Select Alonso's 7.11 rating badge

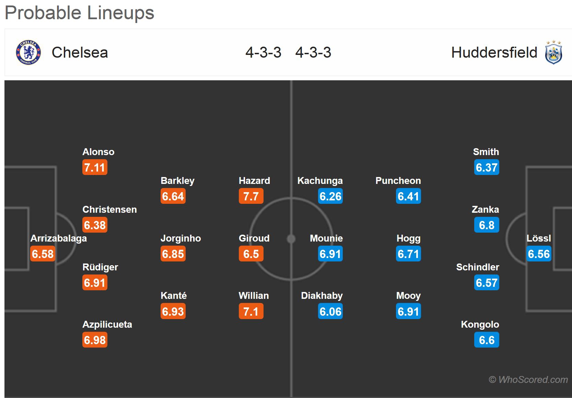(95, 167)
